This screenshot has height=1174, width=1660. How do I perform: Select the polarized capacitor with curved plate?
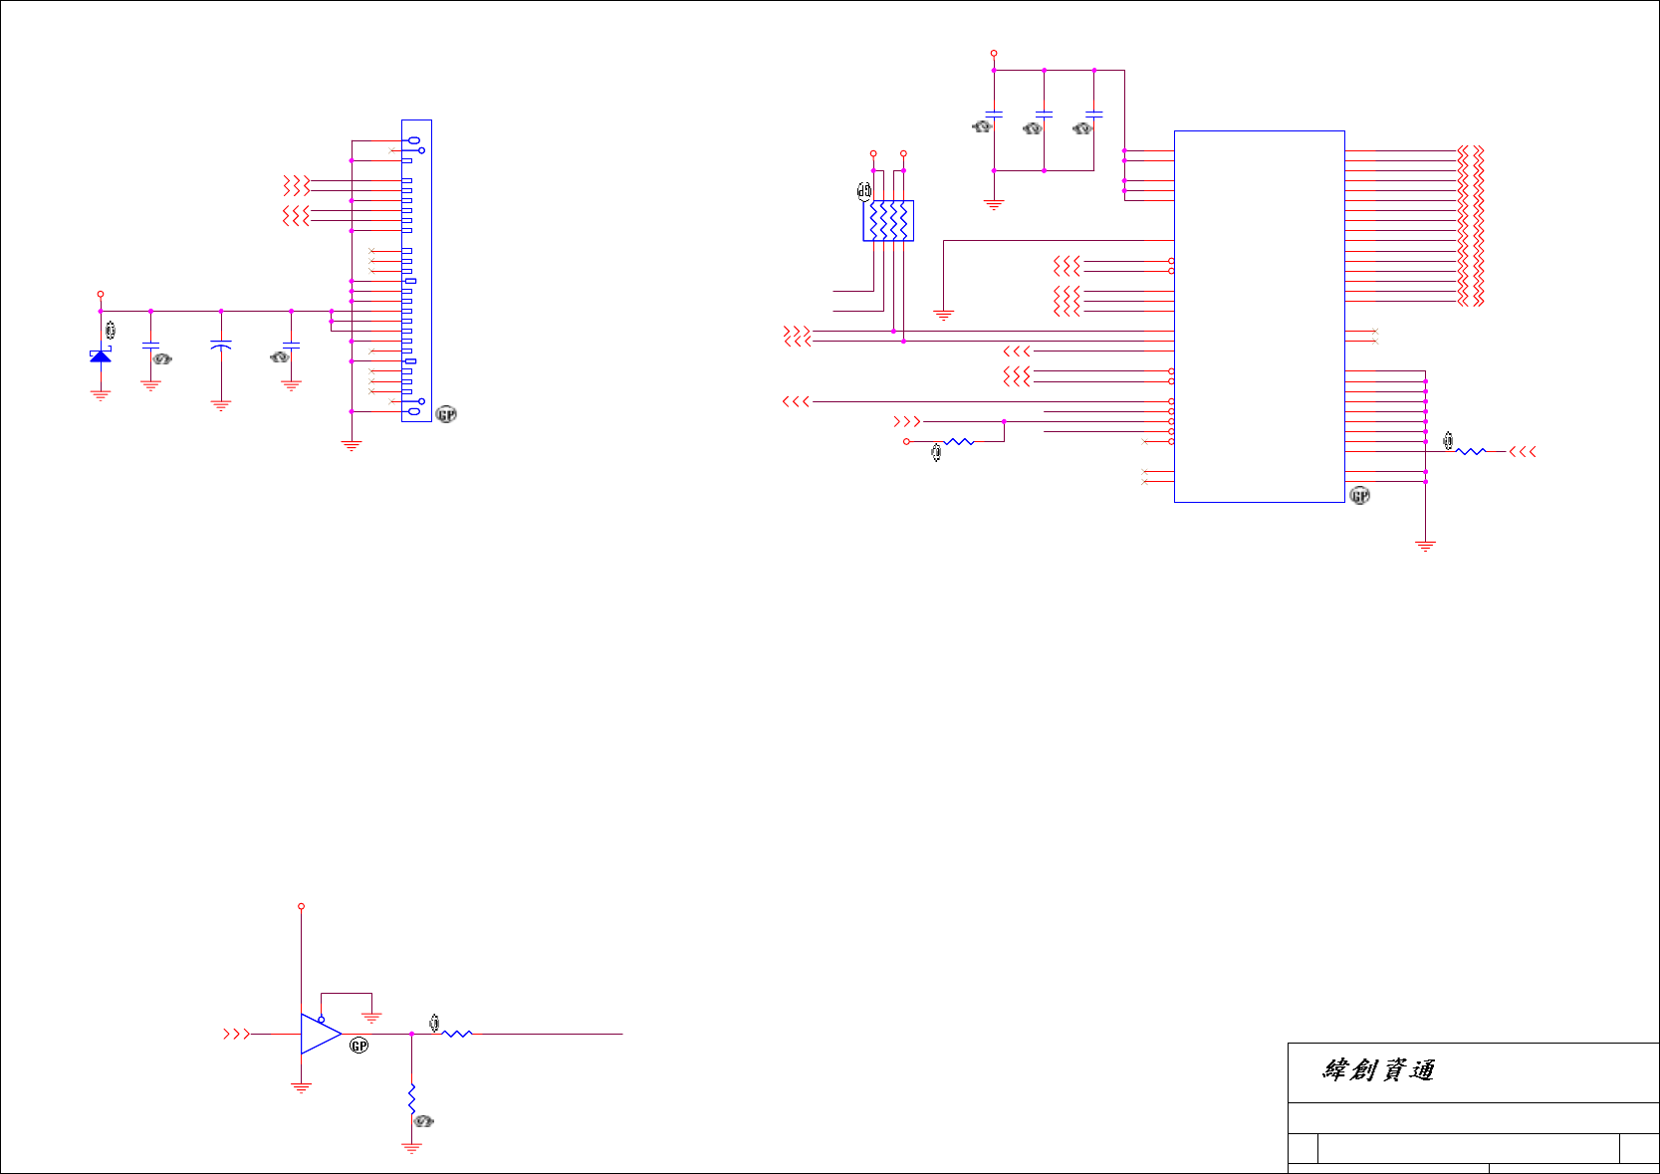221,345
